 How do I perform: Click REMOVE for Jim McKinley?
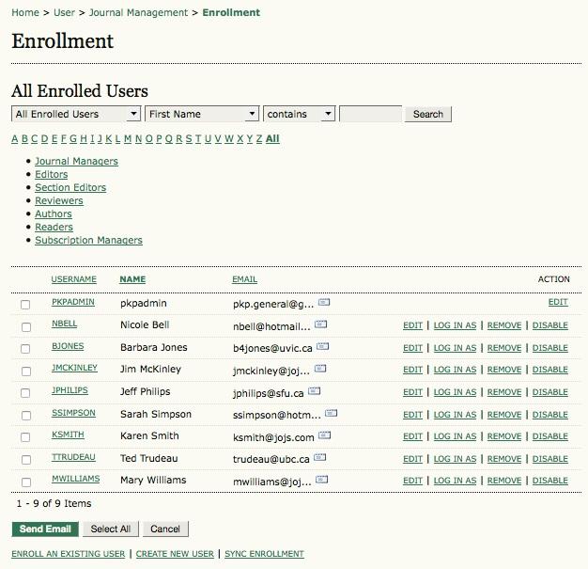[504, 370]
